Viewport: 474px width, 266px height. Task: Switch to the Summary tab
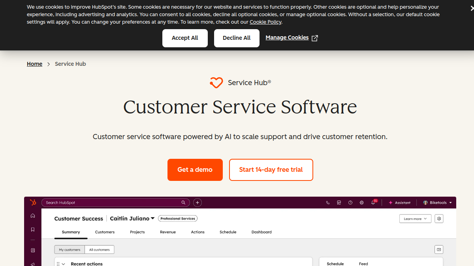71,232
